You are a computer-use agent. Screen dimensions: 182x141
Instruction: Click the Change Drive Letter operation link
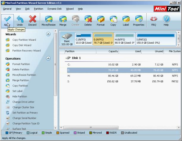pyautogui.click(x=23, y=102)
